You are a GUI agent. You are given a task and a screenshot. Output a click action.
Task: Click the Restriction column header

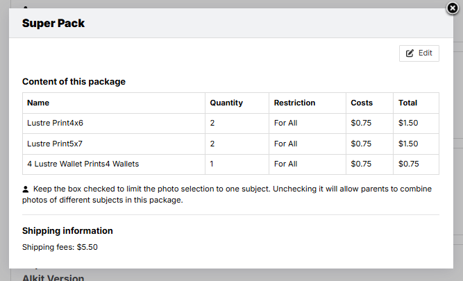(307, 103)
